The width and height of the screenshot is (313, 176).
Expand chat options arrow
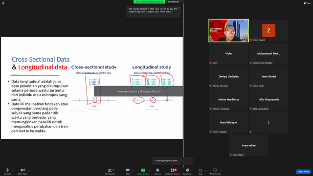click(133, 170)
